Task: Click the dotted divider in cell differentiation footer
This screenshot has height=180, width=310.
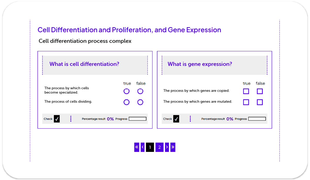Action: pyautogui.click(x=71, y=119)
